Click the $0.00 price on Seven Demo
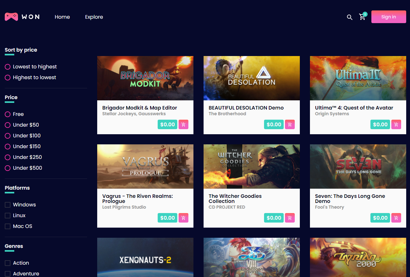 (380, 218)
